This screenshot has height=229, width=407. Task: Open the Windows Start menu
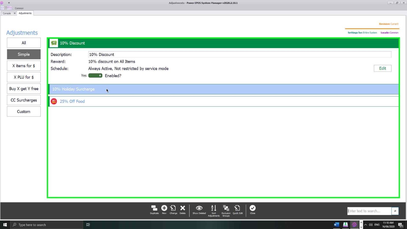5,225
